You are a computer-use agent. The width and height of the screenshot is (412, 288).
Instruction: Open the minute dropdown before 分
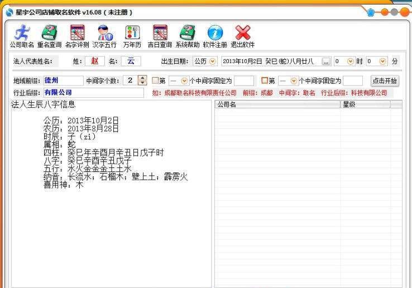[x=382, y=61]
